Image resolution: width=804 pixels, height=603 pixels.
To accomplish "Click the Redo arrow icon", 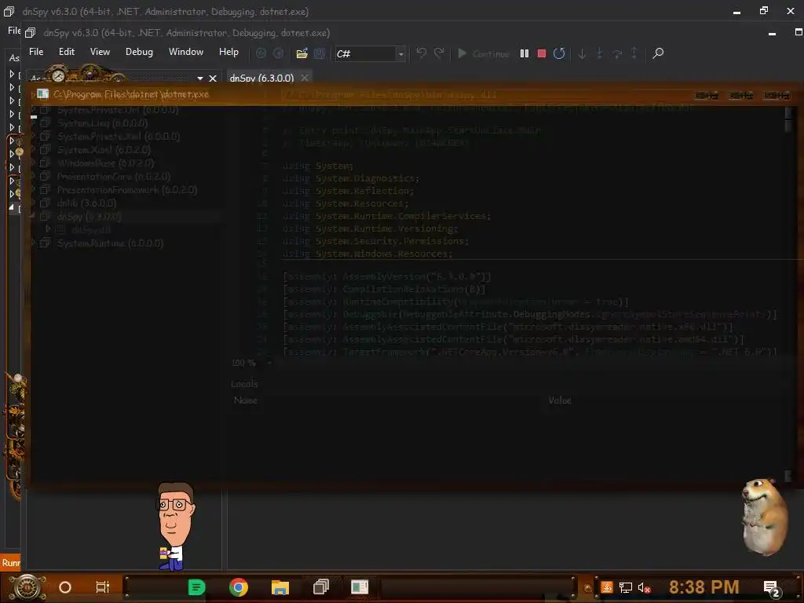I will coord(439,53).
